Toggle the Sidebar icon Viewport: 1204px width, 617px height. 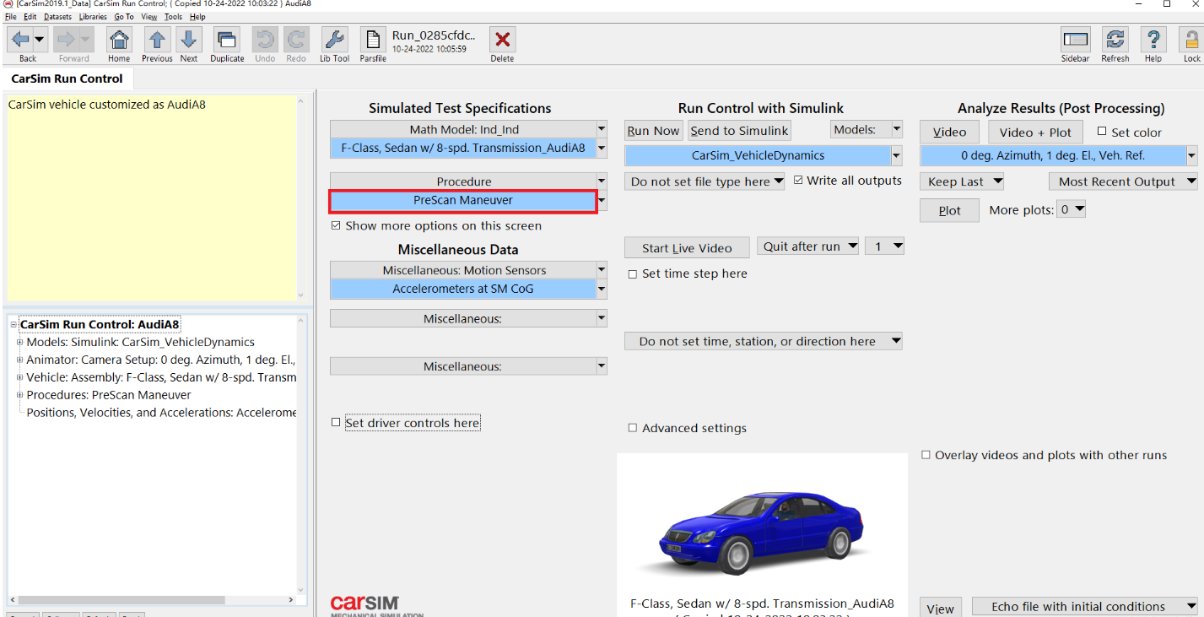(1075, 40)
